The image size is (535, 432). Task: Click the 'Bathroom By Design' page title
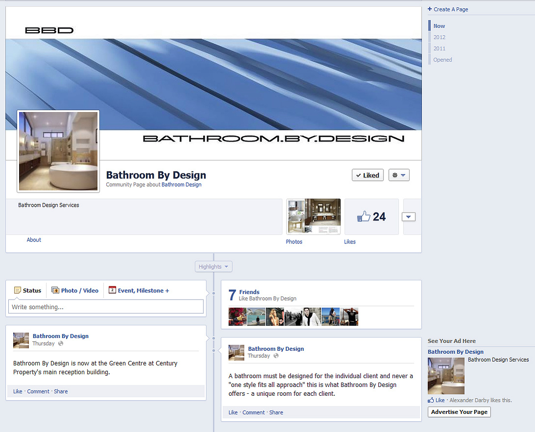pos(156,175)
